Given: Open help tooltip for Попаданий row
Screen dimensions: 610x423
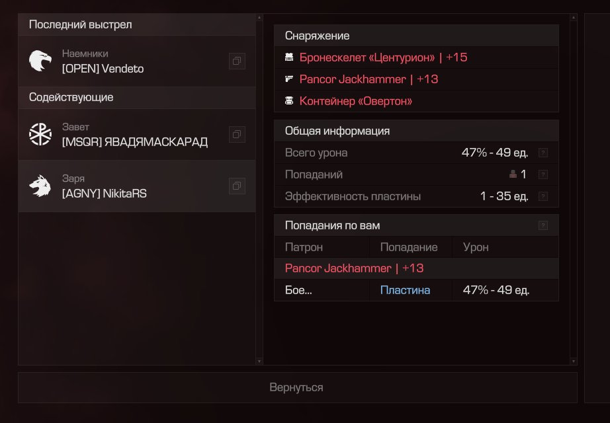Looking at the screenshot, I should 543,174.
